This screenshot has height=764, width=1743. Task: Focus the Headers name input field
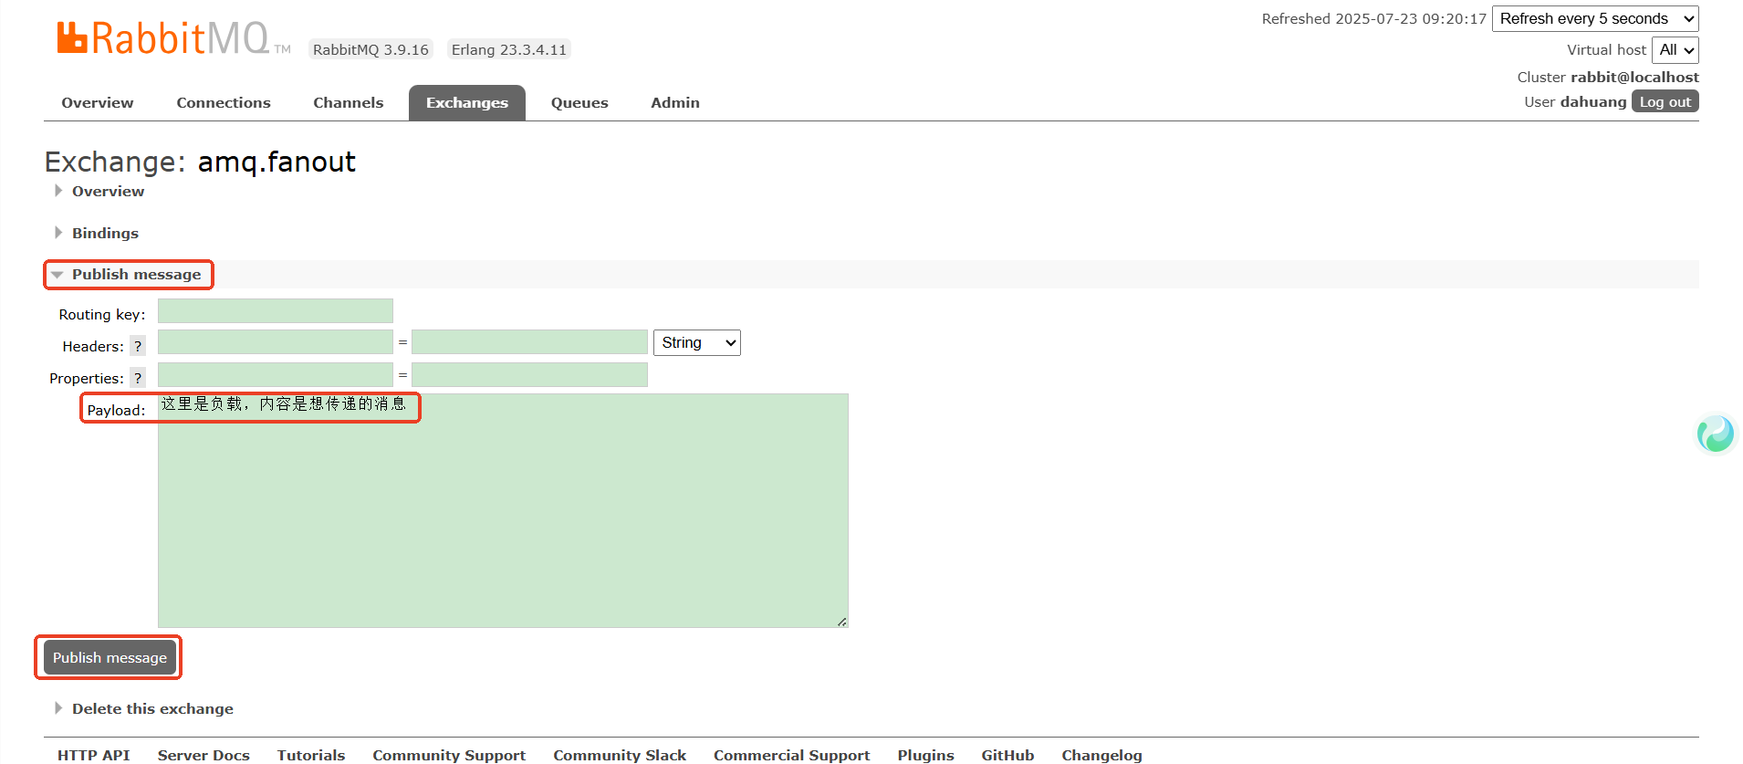coord(276,342)
